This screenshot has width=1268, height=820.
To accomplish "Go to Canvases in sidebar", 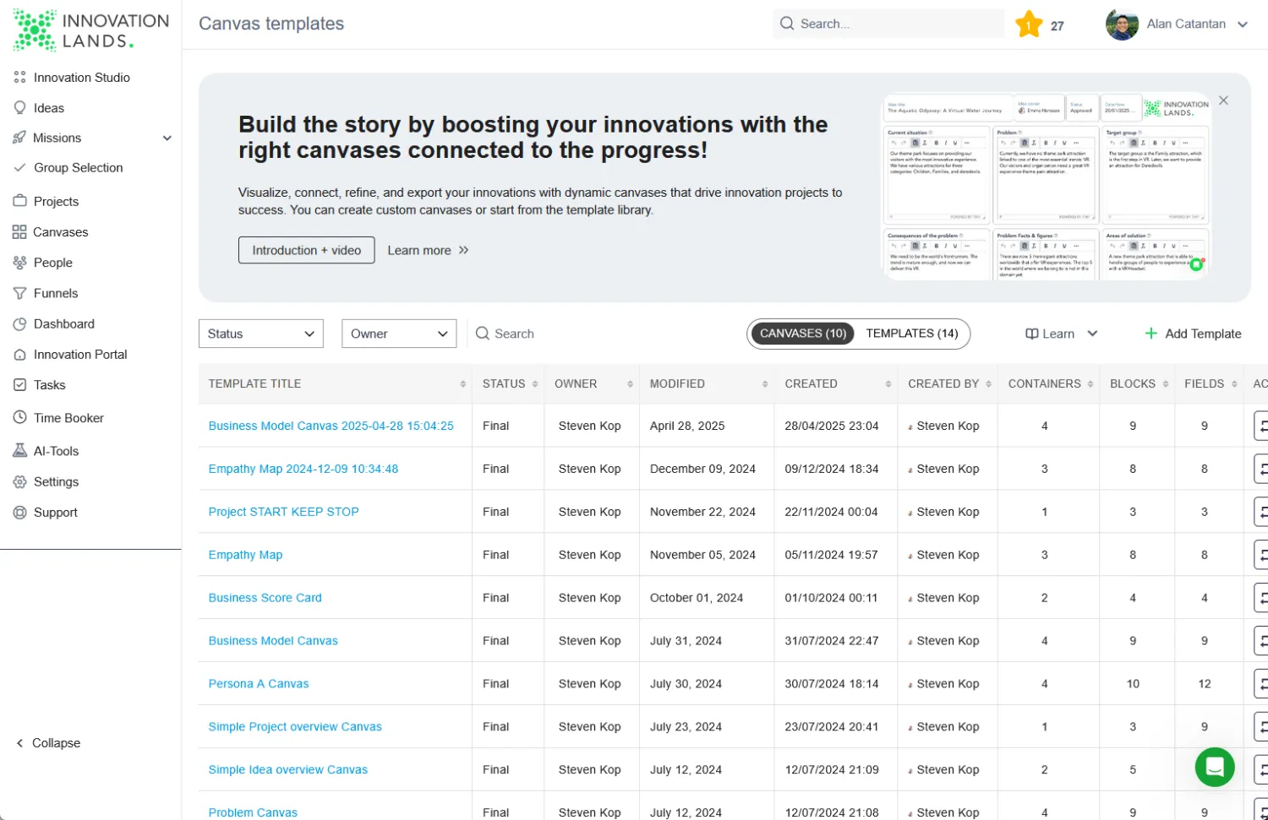I will (x=60, y=232).
